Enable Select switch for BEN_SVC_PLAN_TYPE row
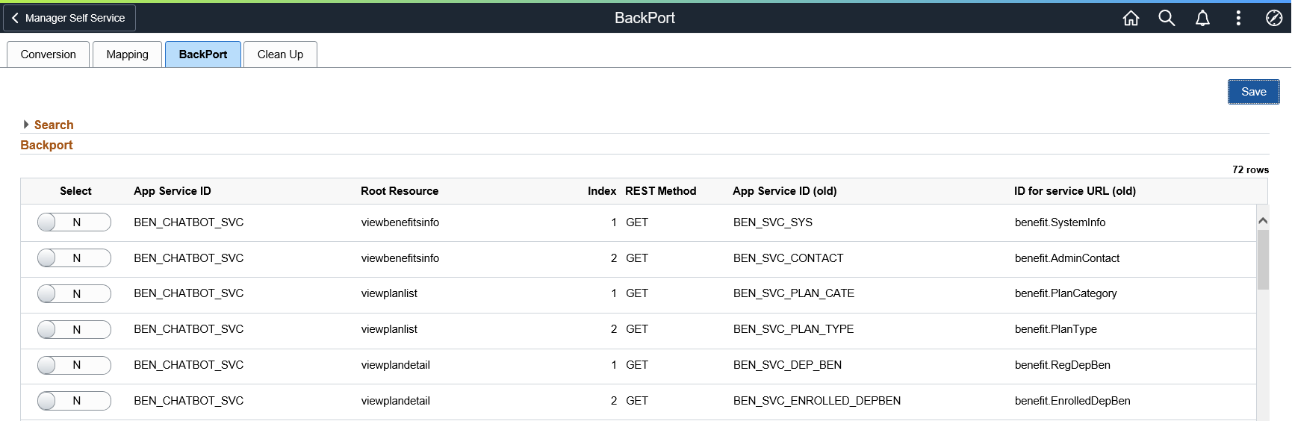This screenshot has height=421, width=1292. coord(74,329)
